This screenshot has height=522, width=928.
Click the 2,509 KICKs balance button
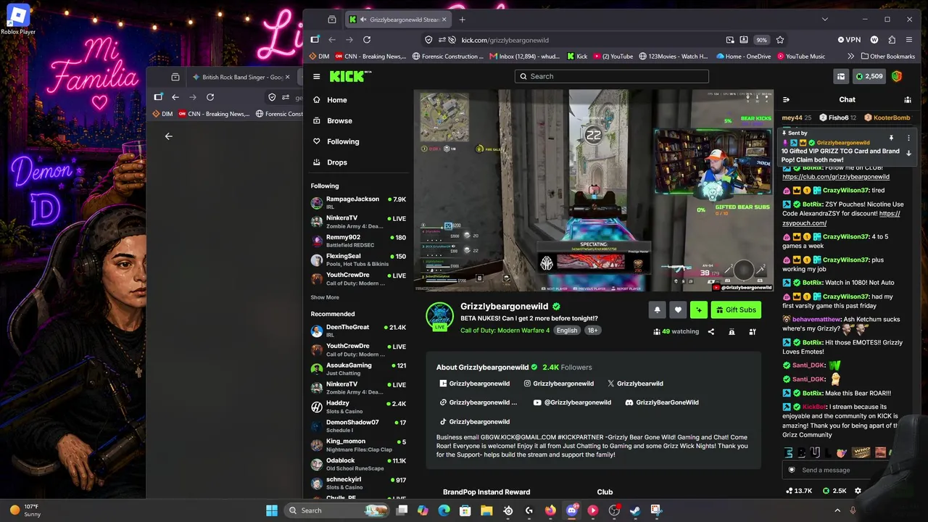(869, 76)
